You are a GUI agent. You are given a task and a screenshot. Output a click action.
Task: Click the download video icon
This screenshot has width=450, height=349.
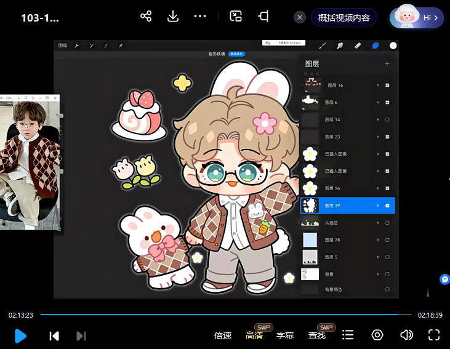[173, 17]
